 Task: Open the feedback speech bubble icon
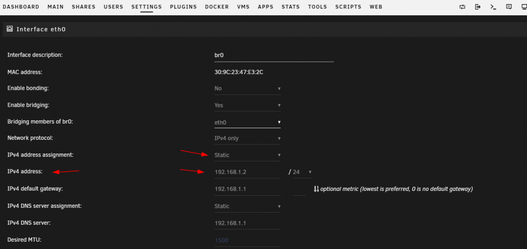[x=509, y=7]
